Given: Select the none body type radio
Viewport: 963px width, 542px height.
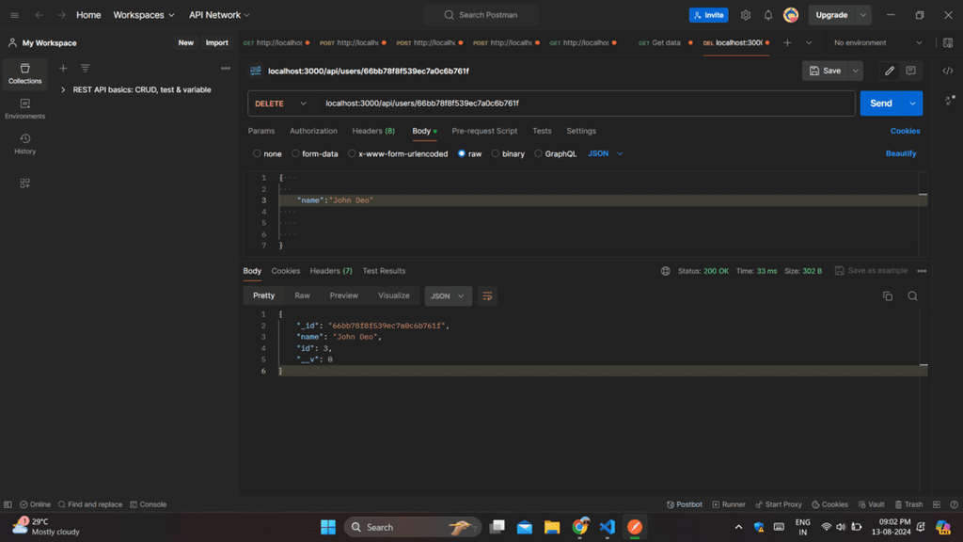Looking at the screenshot, I should [257, 153].
